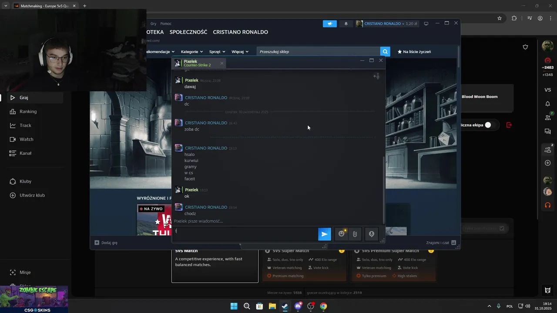Click CRISTIANO RONALDO name above 'chodz'

click(206, 207)
